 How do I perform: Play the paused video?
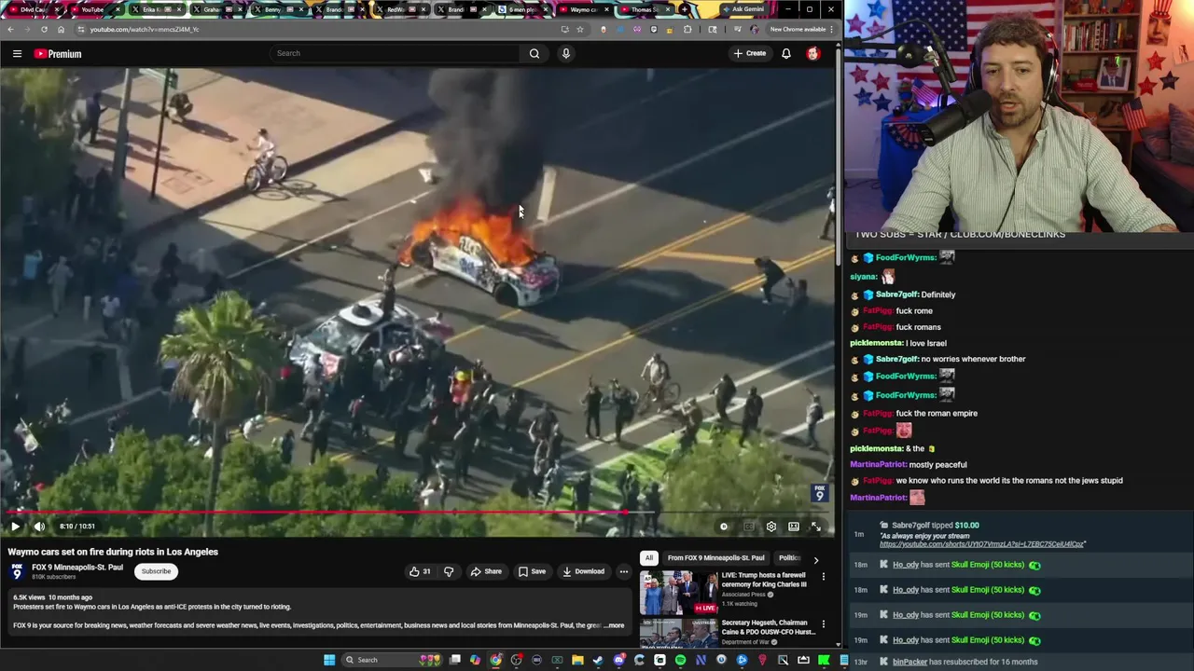pyautogui.click(x=15, y=527)
